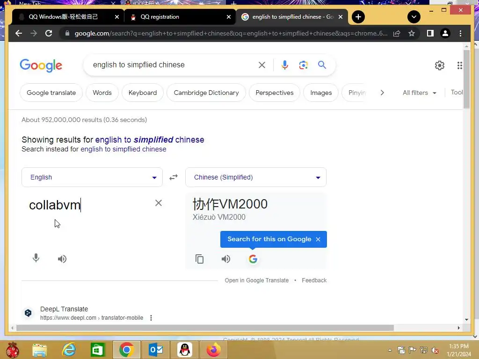
Task: Open the English source language dropdown
Action: (92, 177)
